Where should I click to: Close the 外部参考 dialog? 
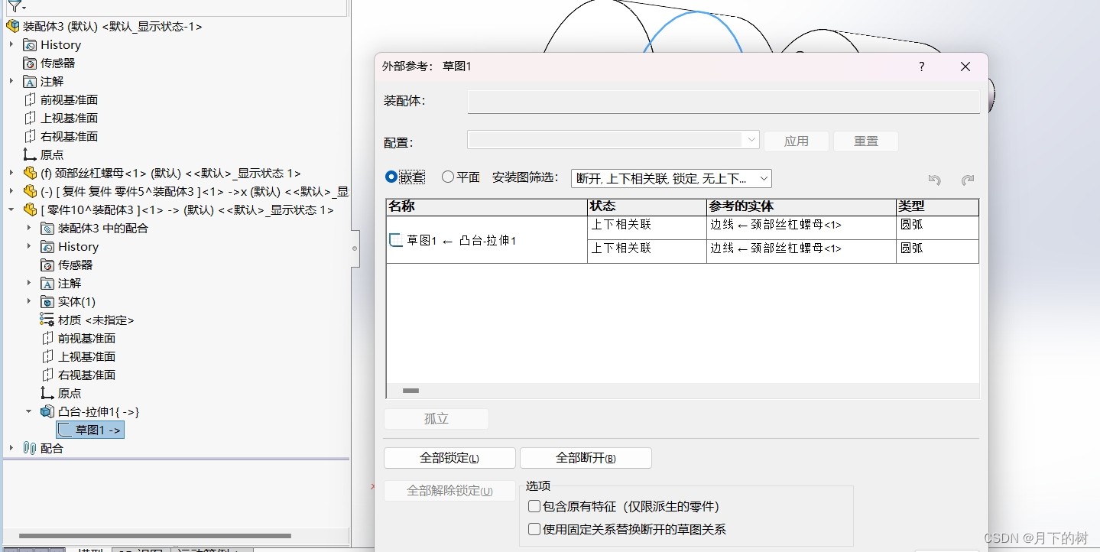[x=965, y=67]
